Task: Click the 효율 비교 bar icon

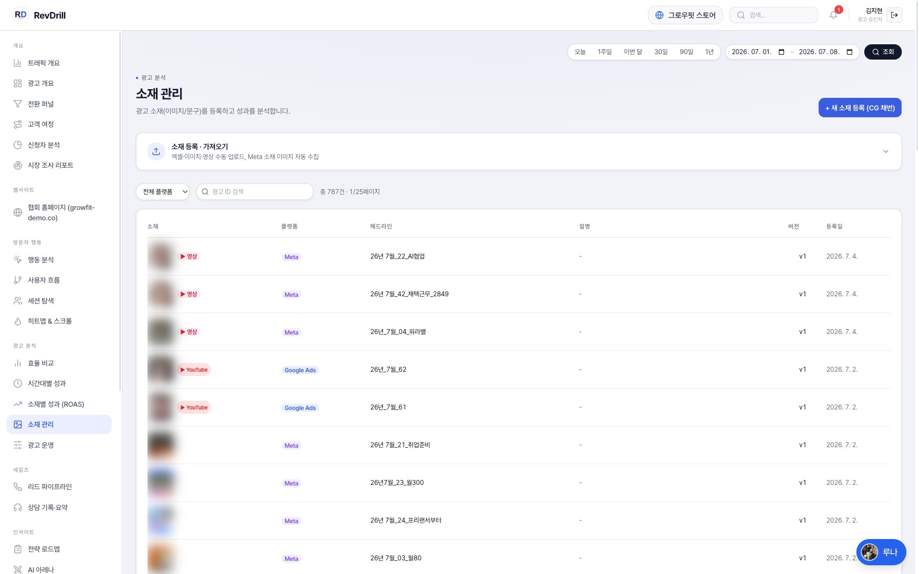Action: coord(18,363)
